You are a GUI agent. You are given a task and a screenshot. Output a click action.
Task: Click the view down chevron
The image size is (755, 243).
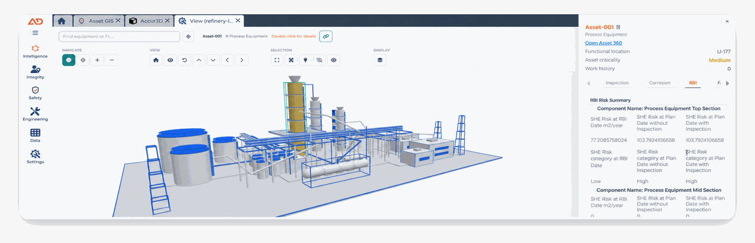point(213,60)
